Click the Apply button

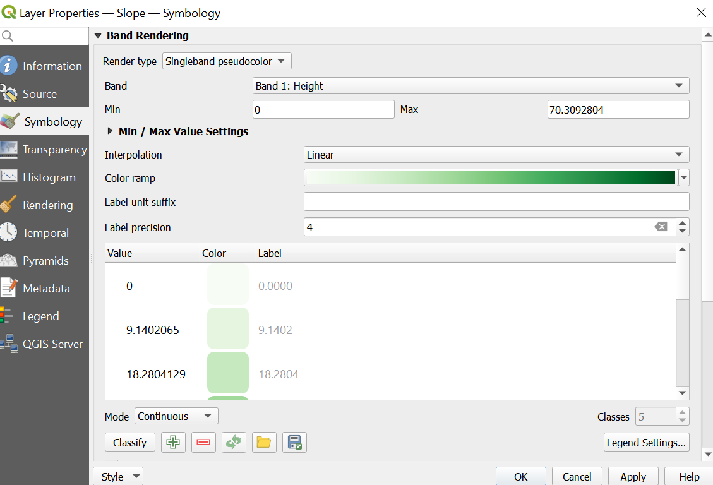pos(633,476)
